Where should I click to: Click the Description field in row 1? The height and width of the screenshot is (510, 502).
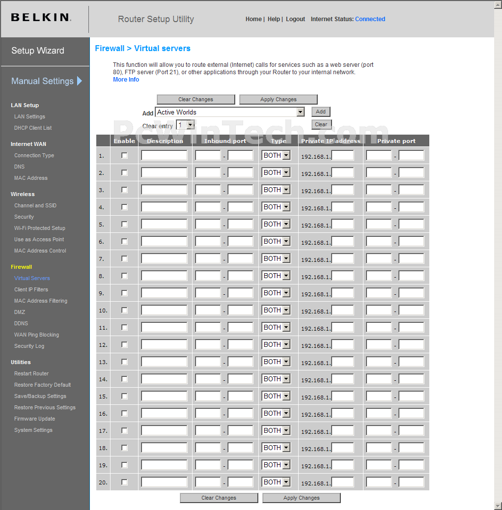[164, 155]
